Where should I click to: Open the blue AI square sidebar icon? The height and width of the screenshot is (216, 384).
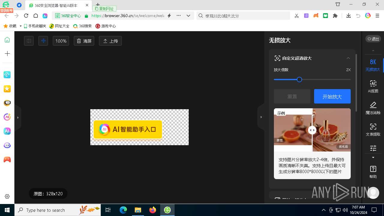[7, 131]
